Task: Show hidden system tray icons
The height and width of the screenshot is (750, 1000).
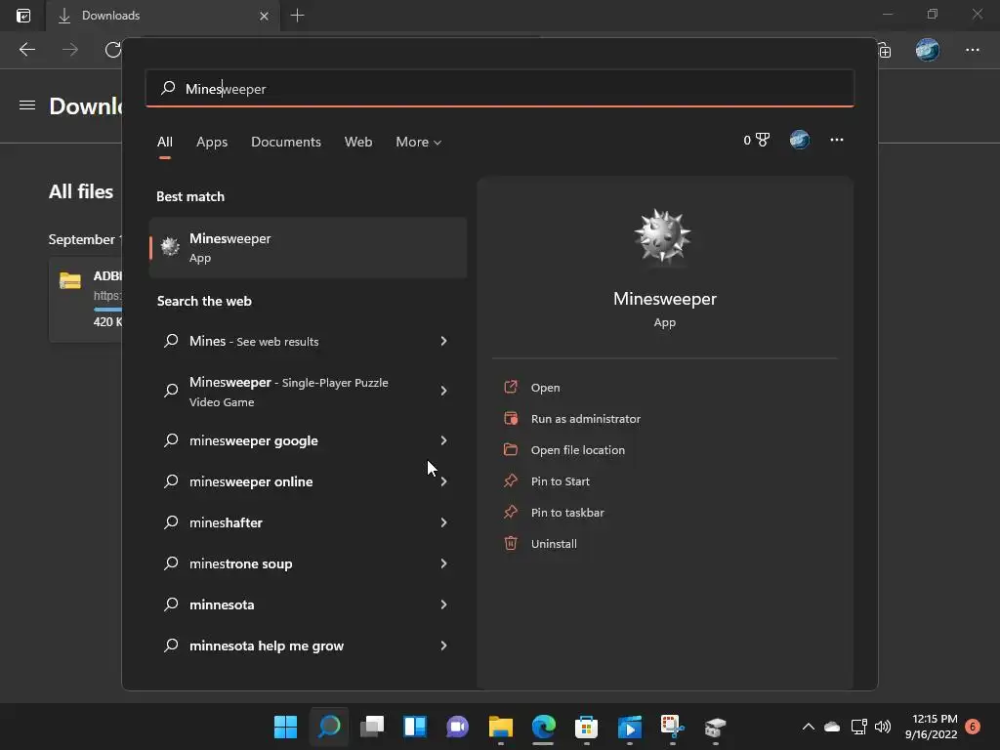Action: pyautogui.click(x=808, y=727)
